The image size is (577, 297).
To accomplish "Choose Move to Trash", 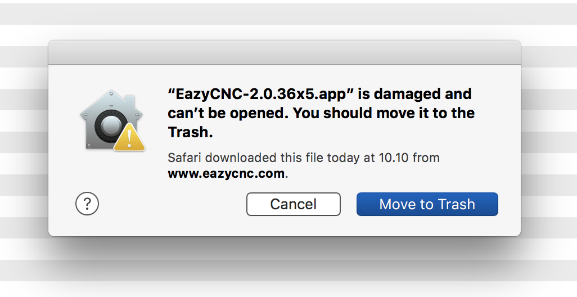I will (x=427, y=204).
